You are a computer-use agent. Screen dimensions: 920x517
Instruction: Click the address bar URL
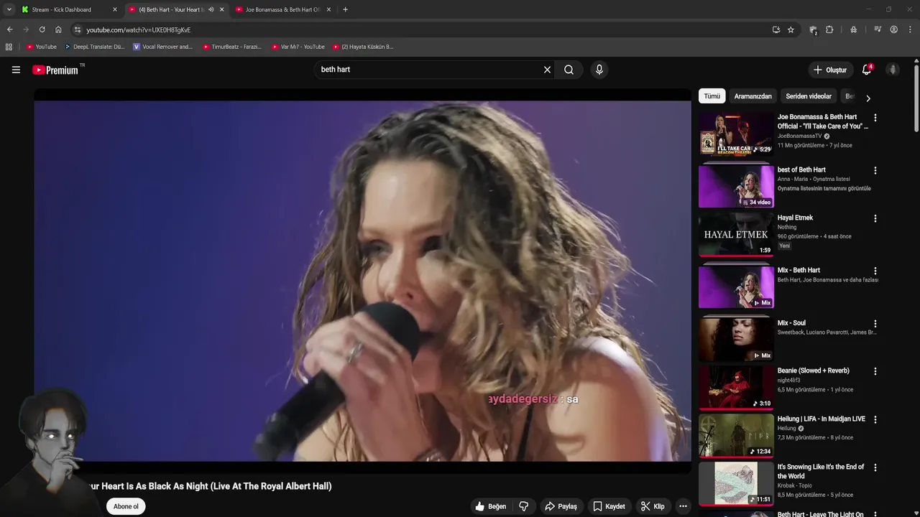point(139,30)
